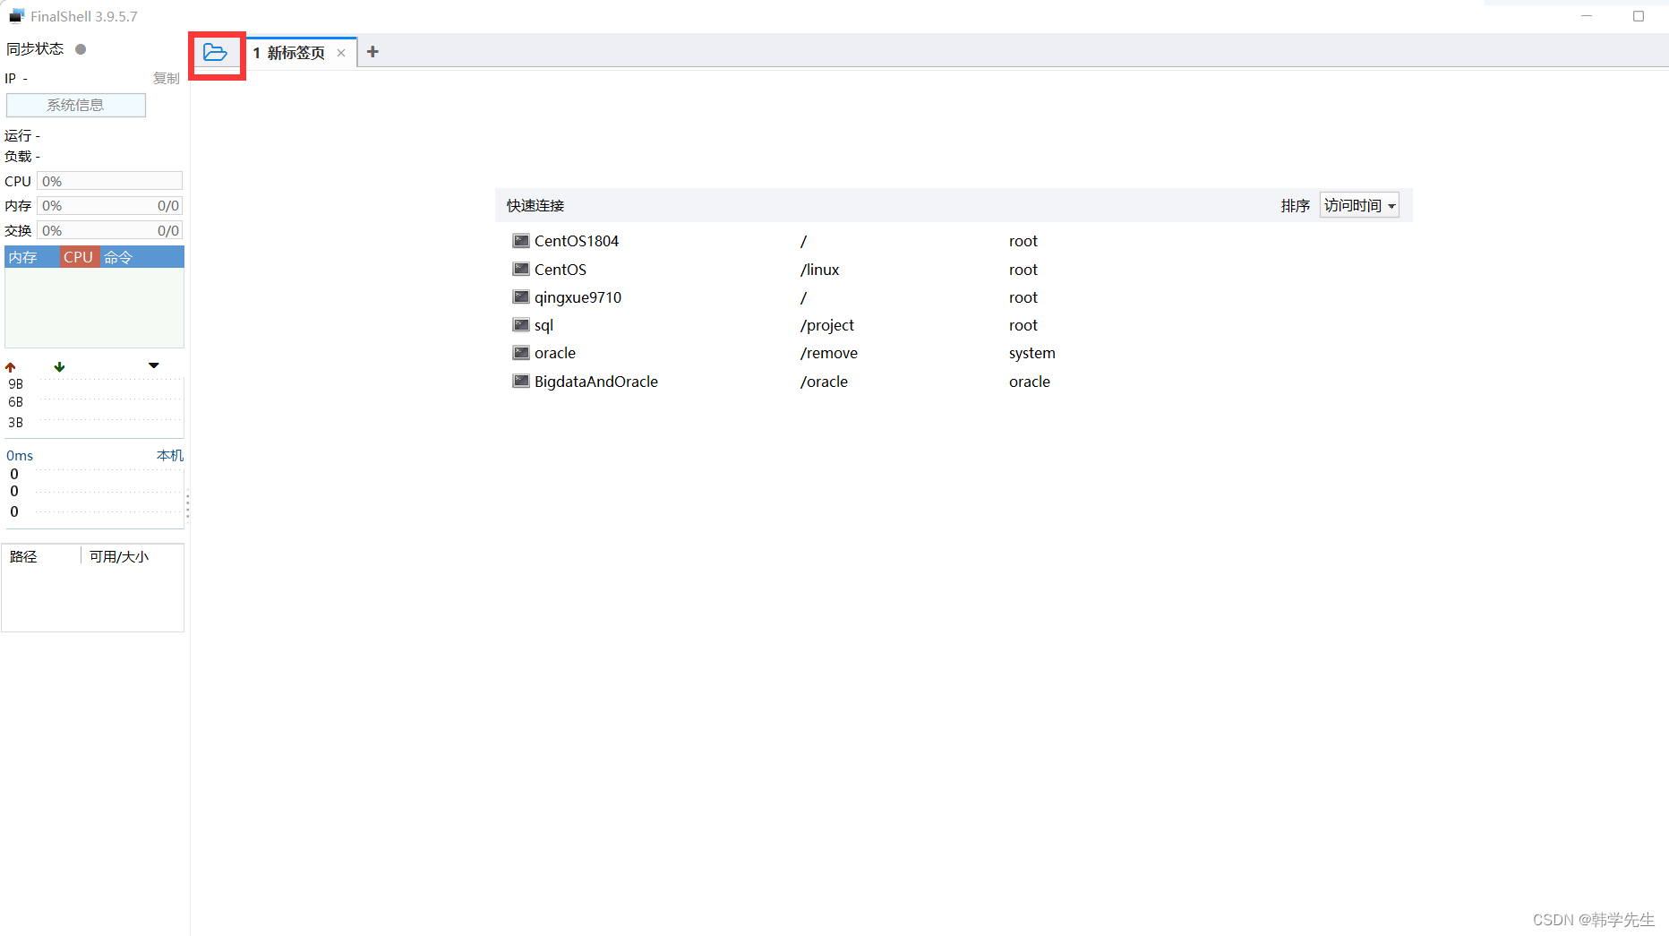Image resolution: width=1669 pixels, height=936 pixels.
Task: Click the terminal icon beside CentOS
Action: (520, 269)
